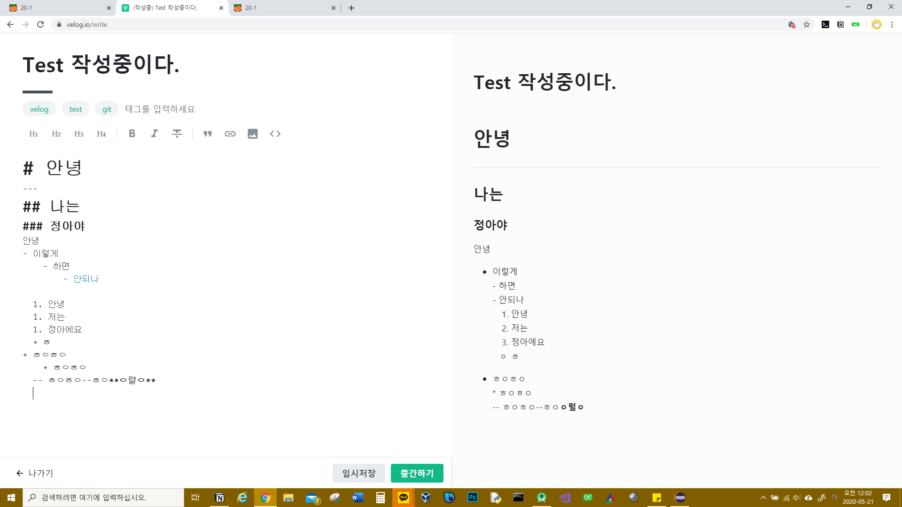Open site information for velog.io
Viewport: 902px width, 507px height.
pos(59,24)
